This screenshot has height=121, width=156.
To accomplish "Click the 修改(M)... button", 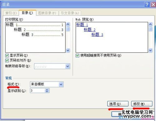I will 142,104.
